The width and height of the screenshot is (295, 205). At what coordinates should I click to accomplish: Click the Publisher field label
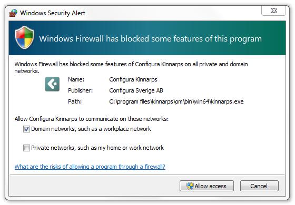click(80, 90)
